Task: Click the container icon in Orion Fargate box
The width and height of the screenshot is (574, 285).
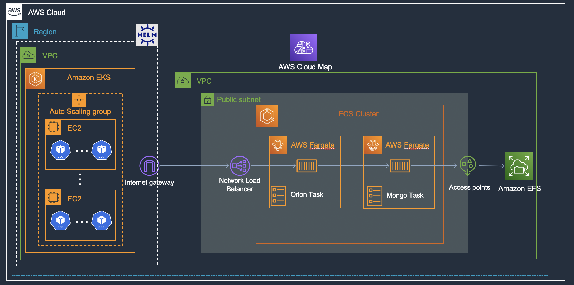Action: click(307, 166)
